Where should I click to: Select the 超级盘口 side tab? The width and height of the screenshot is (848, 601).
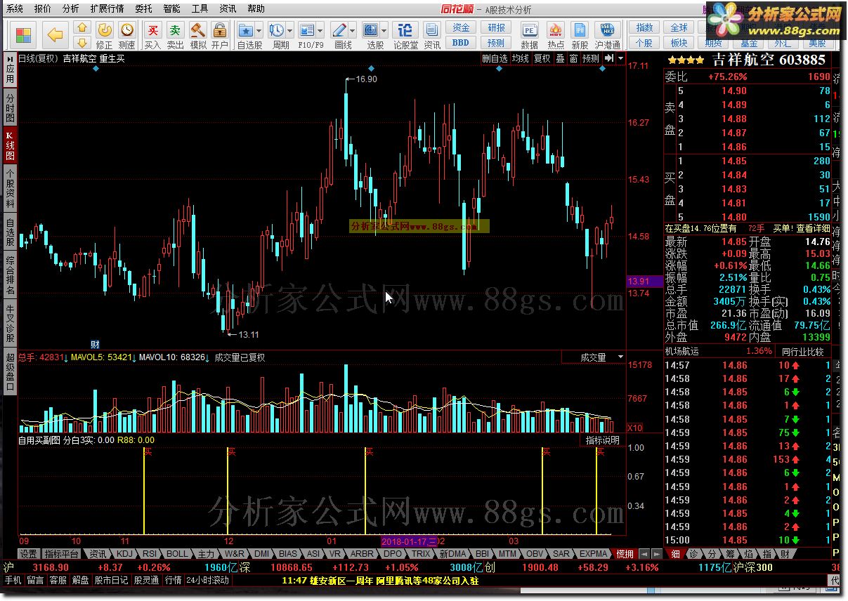click(10, 372)
